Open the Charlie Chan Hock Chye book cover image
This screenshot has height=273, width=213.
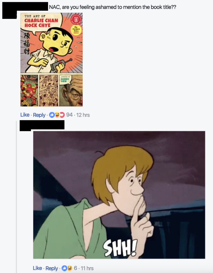coord(52,59)
